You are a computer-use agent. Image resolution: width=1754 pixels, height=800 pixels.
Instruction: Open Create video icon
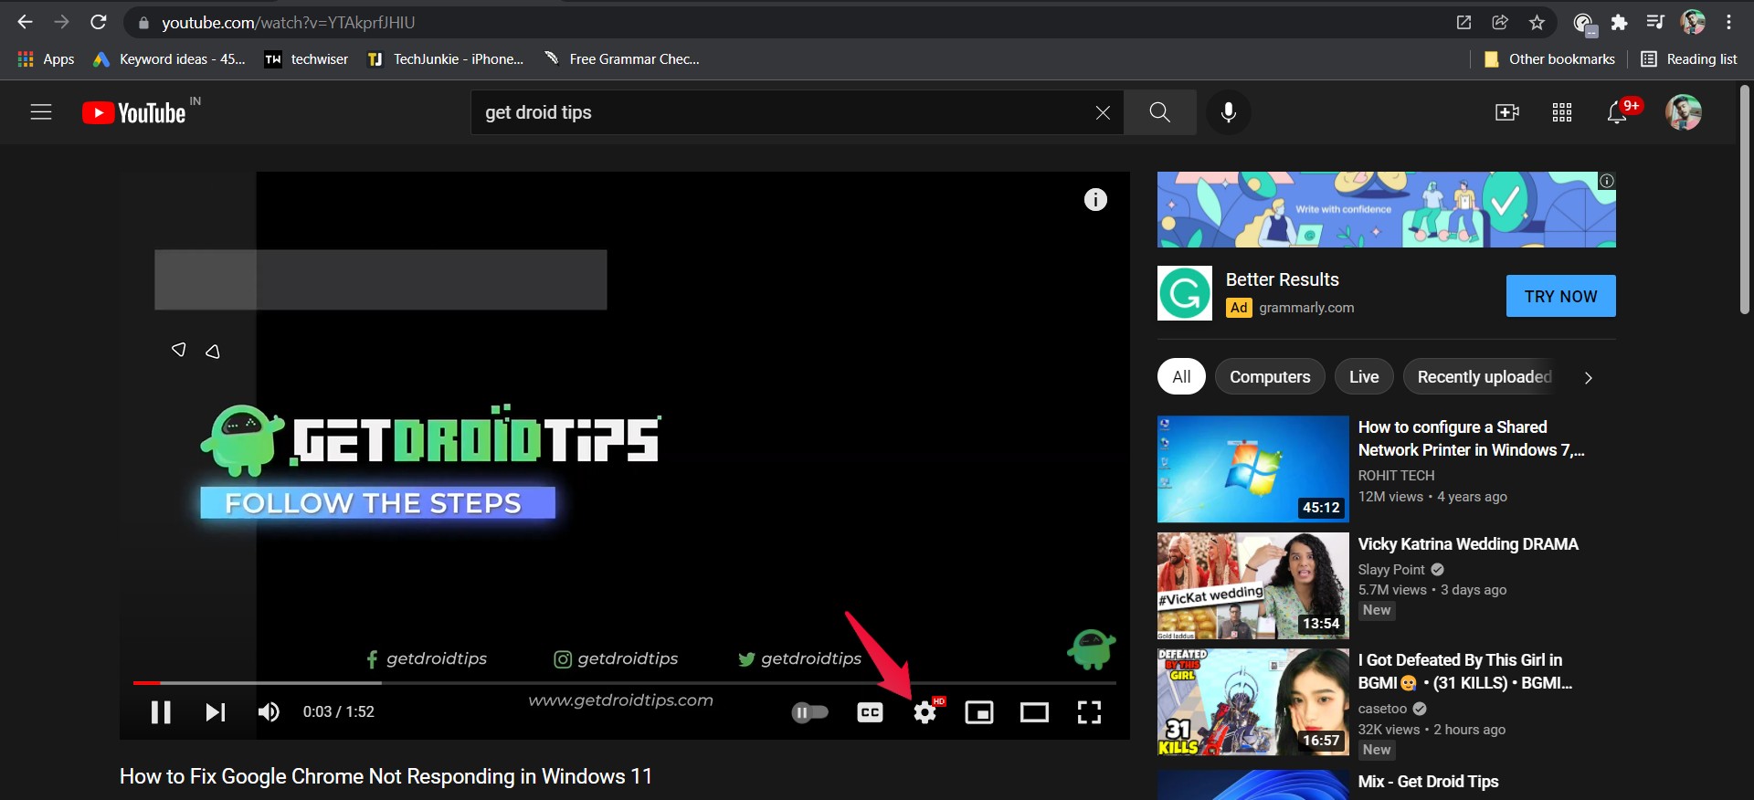tap(1507, 112)
